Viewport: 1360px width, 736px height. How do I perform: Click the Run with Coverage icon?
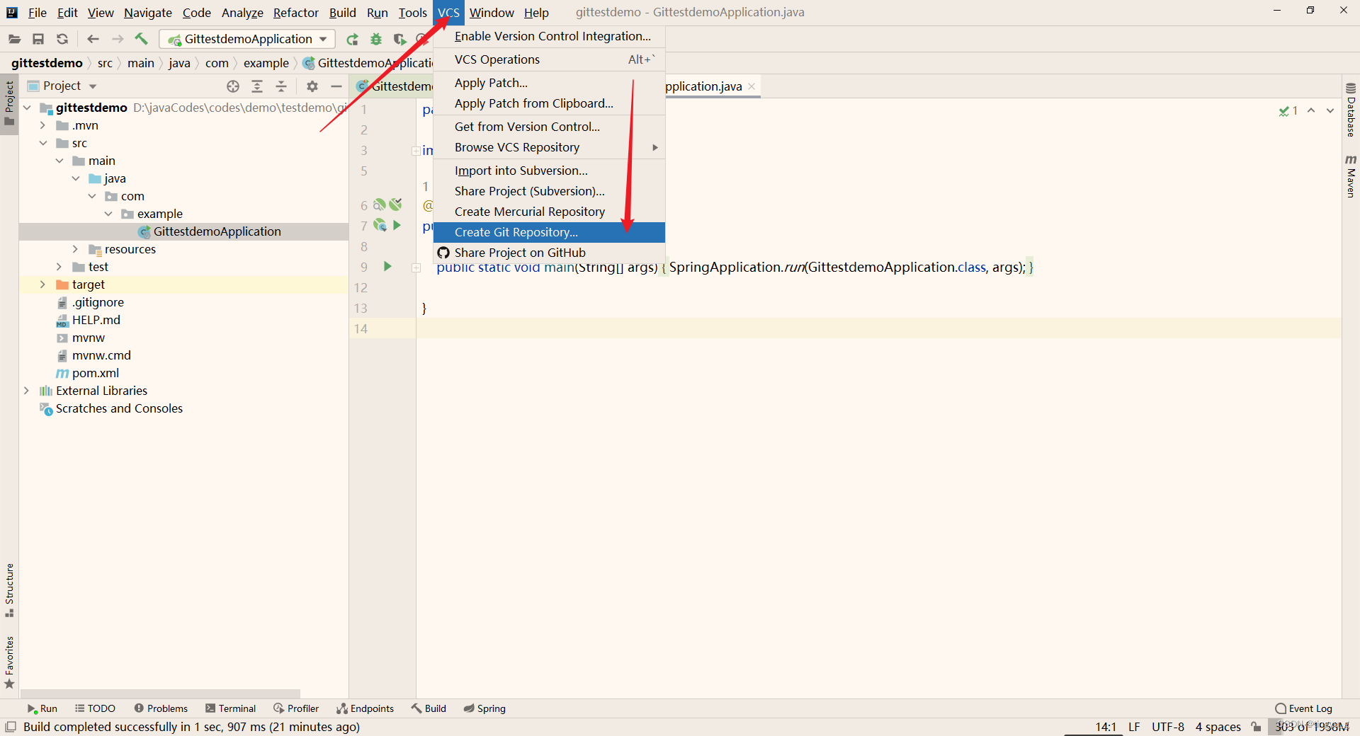click(399, 39)
